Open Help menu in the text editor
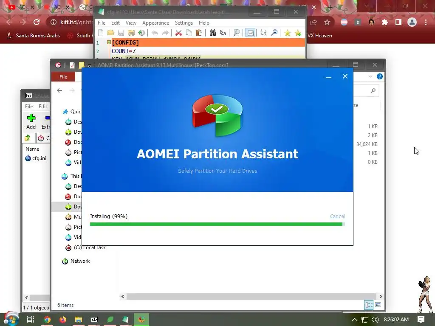The image size is (435, 326). [x=204, y=23]
